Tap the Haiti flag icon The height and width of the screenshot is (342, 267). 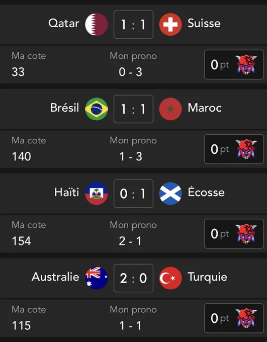(x=97, y=194)
